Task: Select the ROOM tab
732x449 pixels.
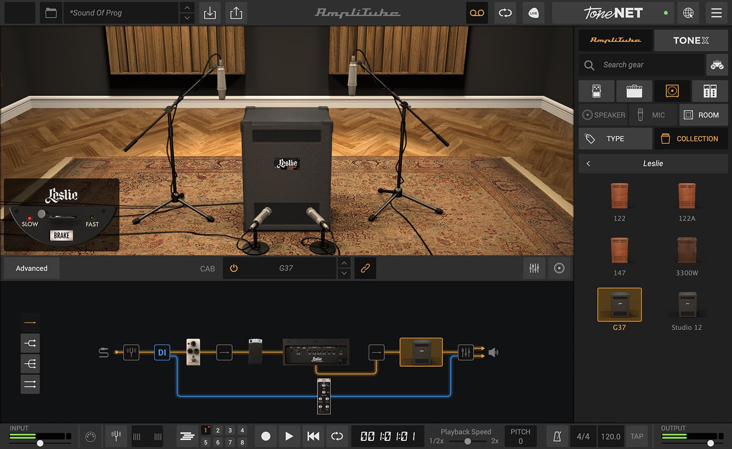Action: tap(703, 115)
